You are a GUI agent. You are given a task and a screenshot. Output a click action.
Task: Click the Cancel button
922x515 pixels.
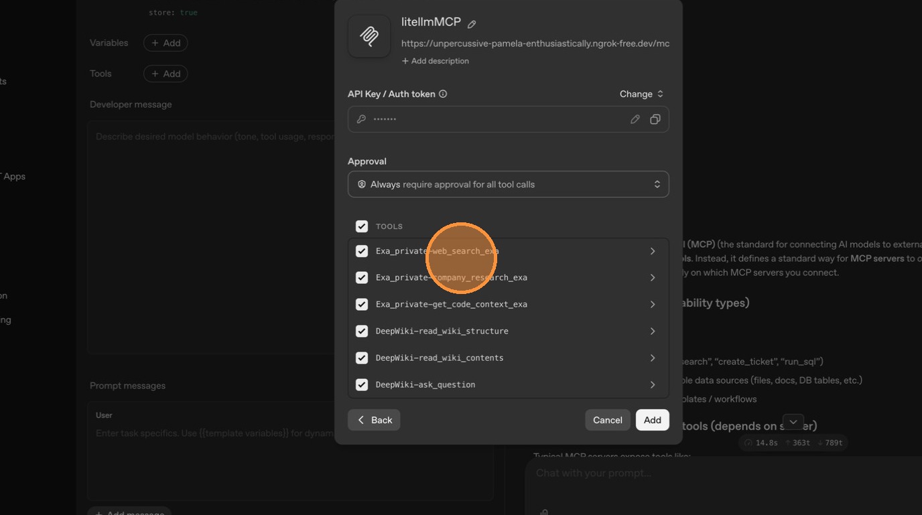click(x=608, y=420)
